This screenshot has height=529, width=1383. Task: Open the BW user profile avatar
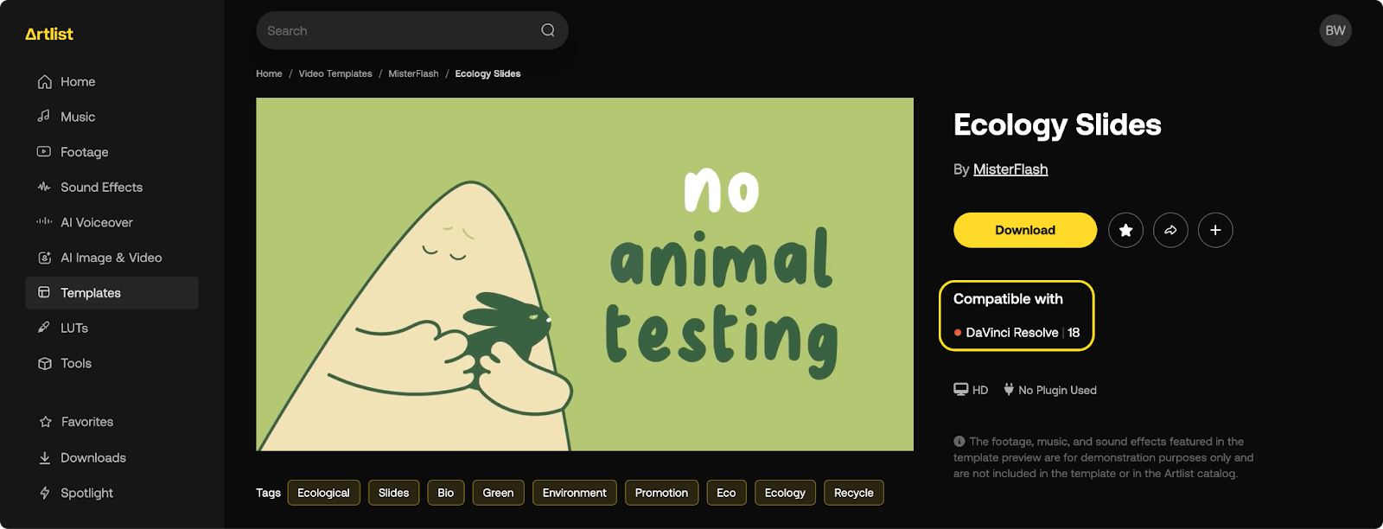pyautogui.click(x=1335, y=30)
